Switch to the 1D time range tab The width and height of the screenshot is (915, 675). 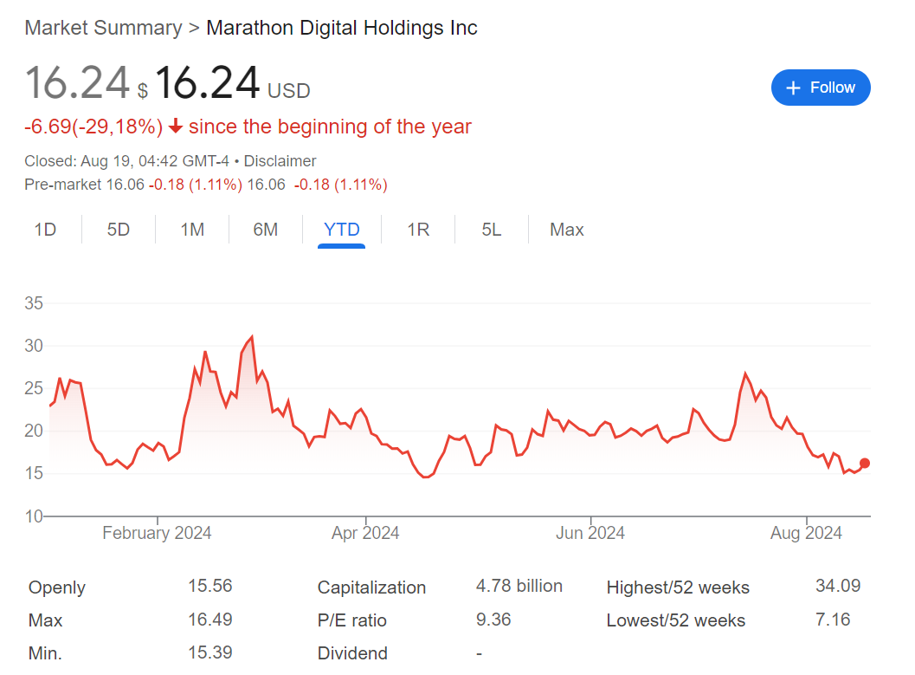click(x=45, y=229)
